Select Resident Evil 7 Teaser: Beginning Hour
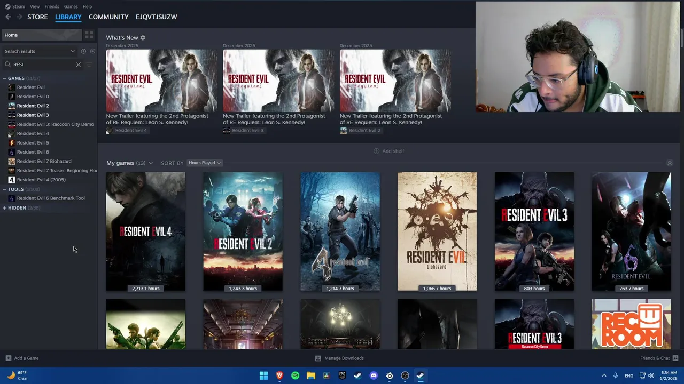 (57, 171)
